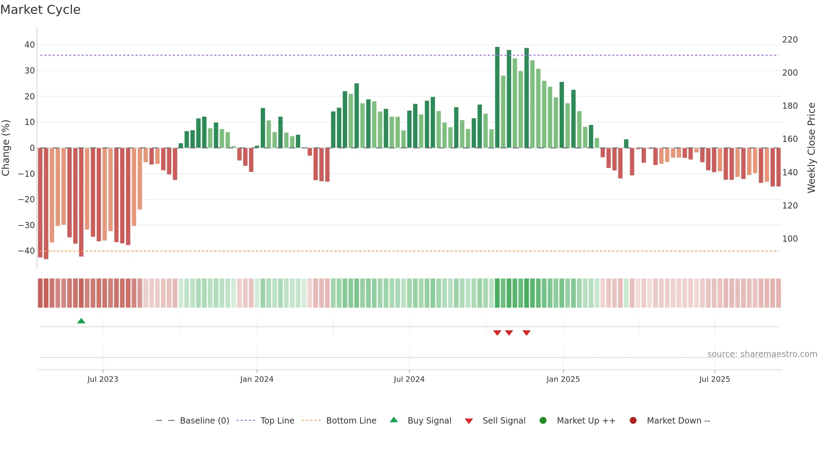Toggle the Bottom Line legend entry
Viewport: 829px width, 466px height.
339,420
